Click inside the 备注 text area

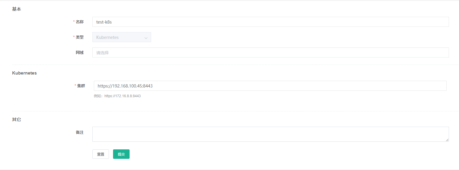[270, 134]
